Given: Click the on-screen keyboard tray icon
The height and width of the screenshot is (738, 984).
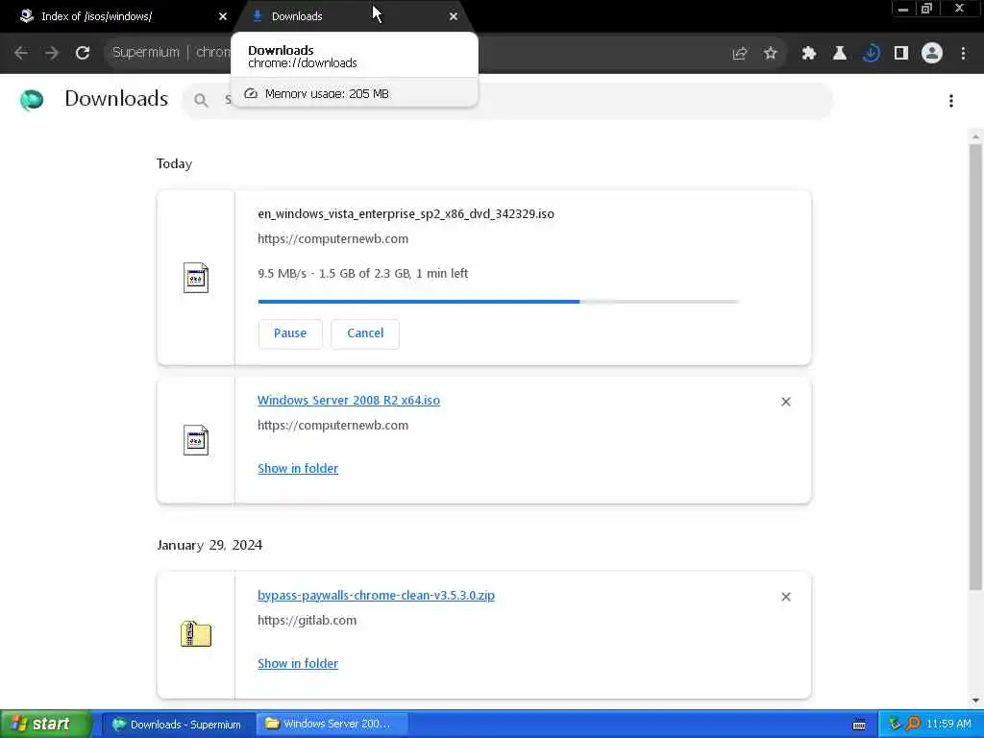Looking at the screenshot, I should tap(859, 725).
